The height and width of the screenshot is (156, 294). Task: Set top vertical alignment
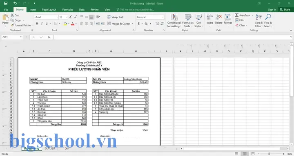click(x=82, y=17)
